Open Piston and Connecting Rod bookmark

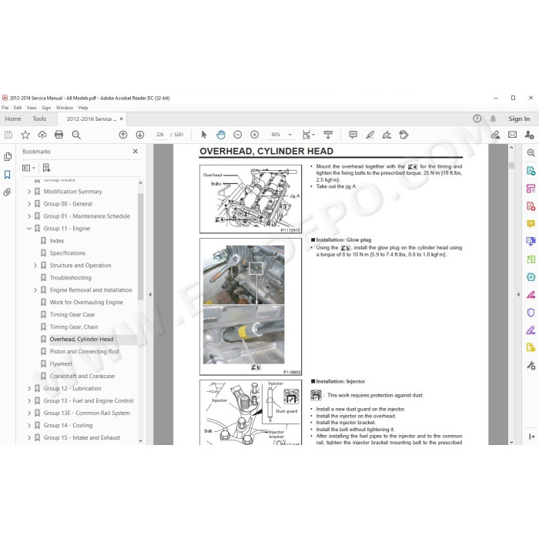(84, 351)
